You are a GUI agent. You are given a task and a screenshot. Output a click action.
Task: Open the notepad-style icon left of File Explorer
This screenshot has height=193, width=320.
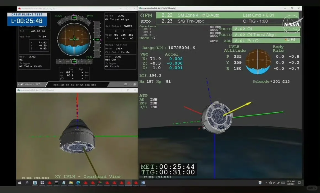pyautogui.click(x=64, y=183)
